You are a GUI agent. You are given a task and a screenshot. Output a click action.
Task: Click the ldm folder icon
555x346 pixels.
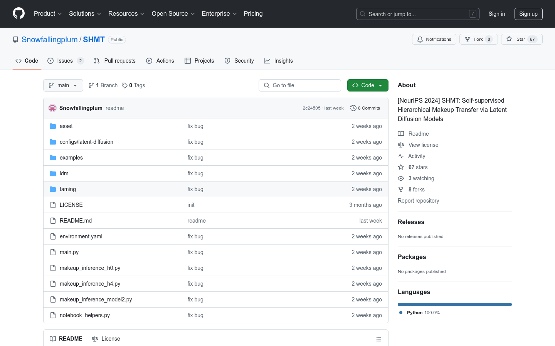coord(53,173)
